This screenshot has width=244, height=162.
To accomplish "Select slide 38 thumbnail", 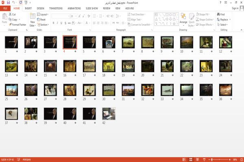I will [31, 114].
